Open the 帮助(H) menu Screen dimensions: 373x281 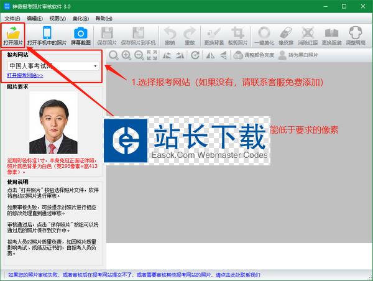click(102, 19)
